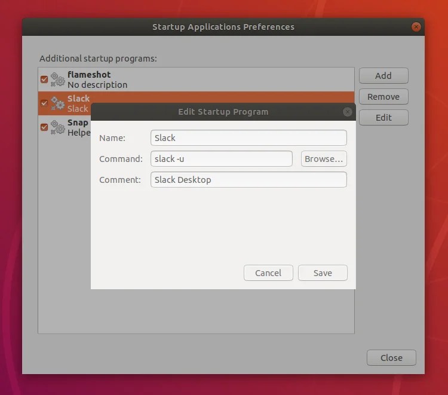Toggle the Slack startup checkbox
Image resolution: width=448 pixels, height=395 pixels.
pos(44,103)
